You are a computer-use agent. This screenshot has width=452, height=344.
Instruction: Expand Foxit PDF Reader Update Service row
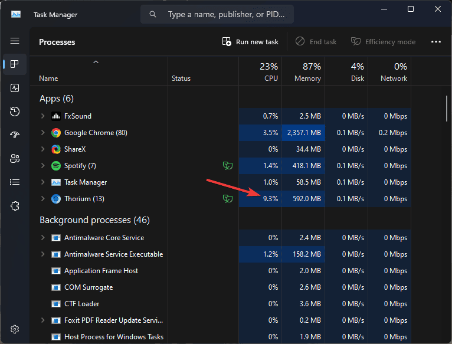[42, 320]
